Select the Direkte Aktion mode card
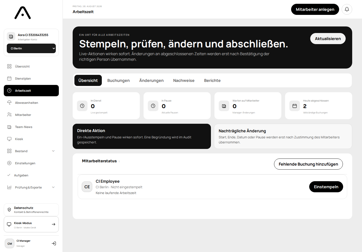 click(x=142, y=136)
